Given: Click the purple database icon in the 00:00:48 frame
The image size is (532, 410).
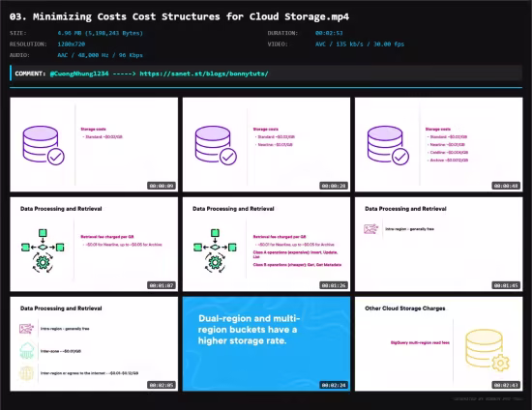Looking at the screenshot, I should [388, 145].
